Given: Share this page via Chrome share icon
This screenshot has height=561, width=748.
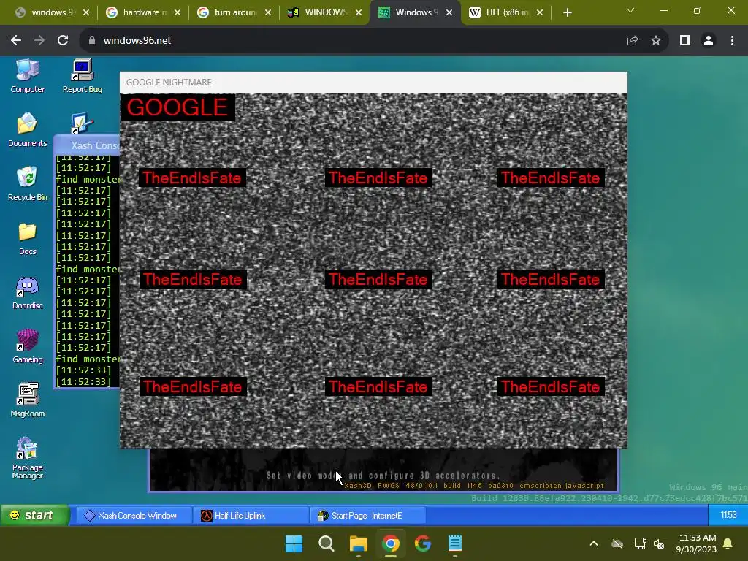Looking at the screenshot, I should (x=633, y=41).
